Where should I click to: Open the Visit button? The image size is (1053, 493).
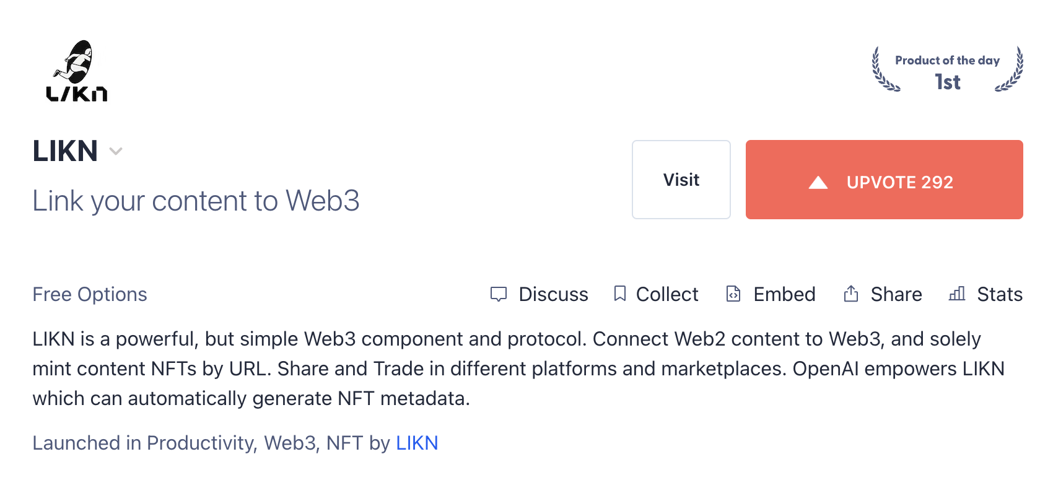point(681,180)
